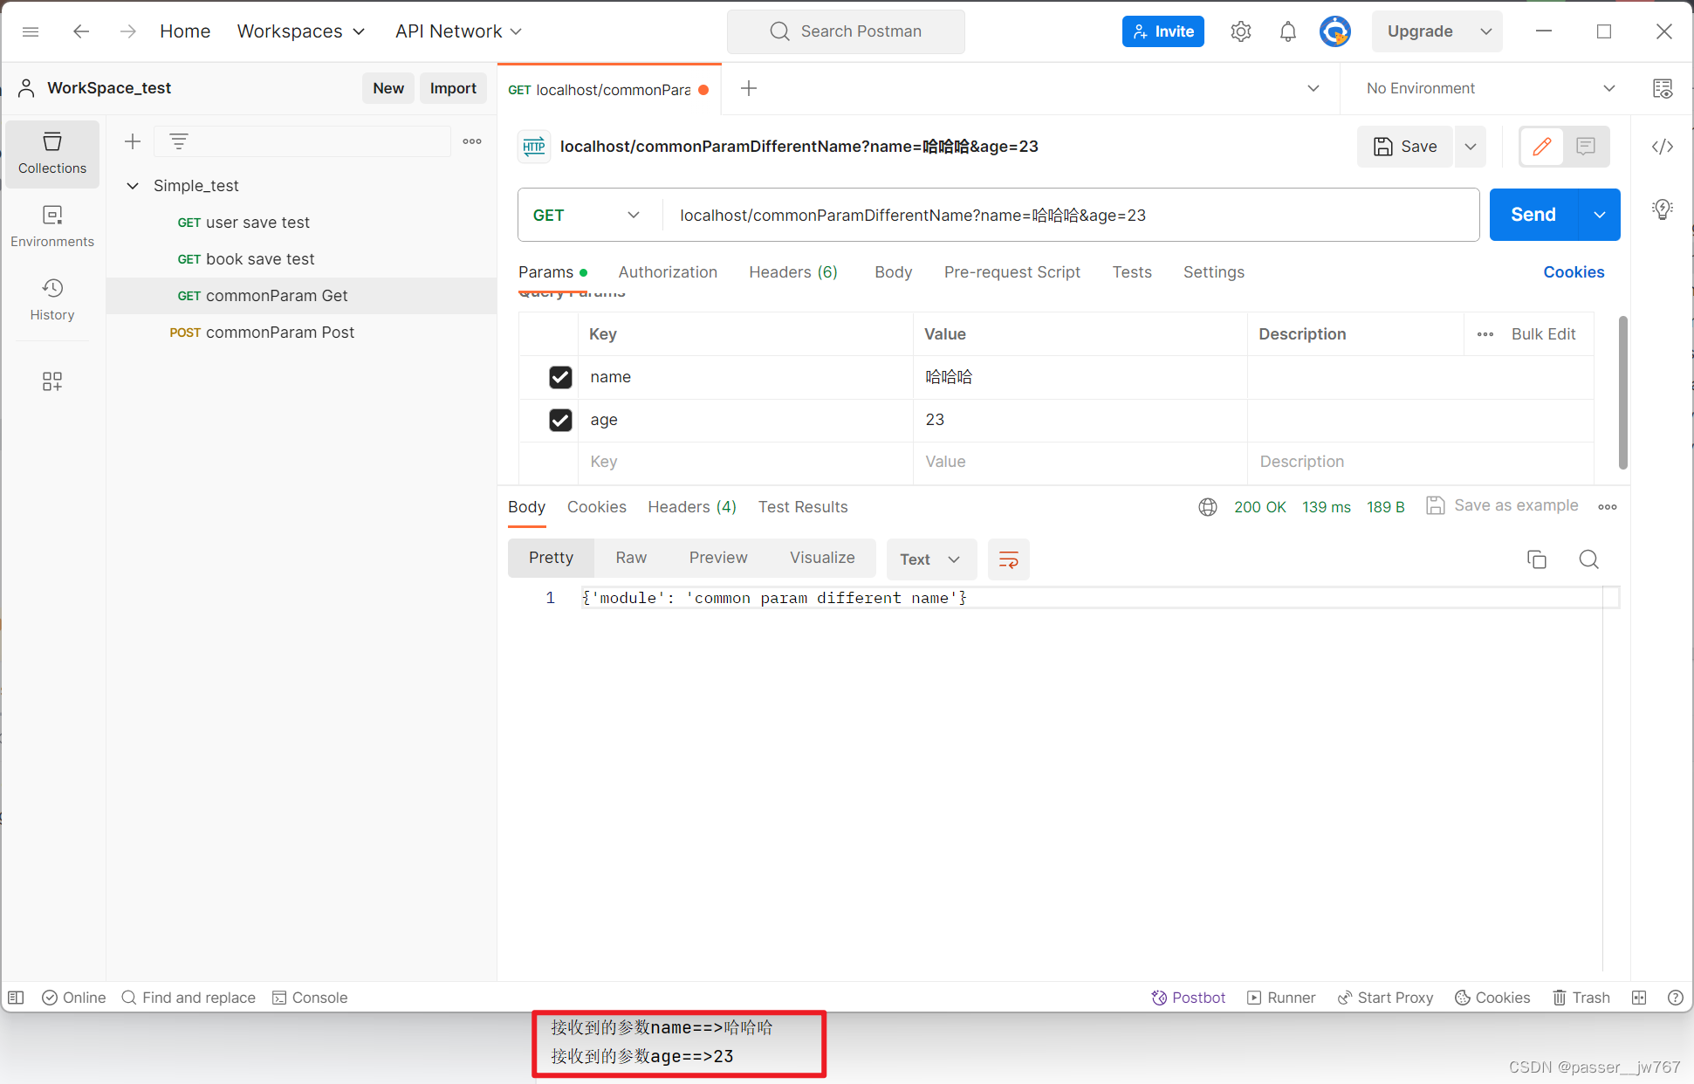This screenshot has width=1694, height=1084.
Task: Open the Workspaces dropdown
Action: tap(300, 31)
